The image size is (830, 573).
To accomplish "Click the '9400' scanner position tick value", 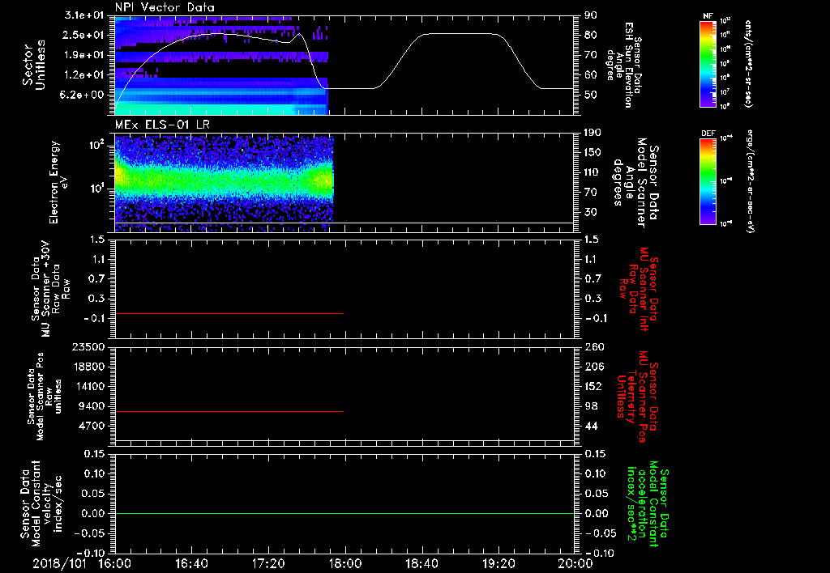I will pyautogui.click(x=91, y=406).
